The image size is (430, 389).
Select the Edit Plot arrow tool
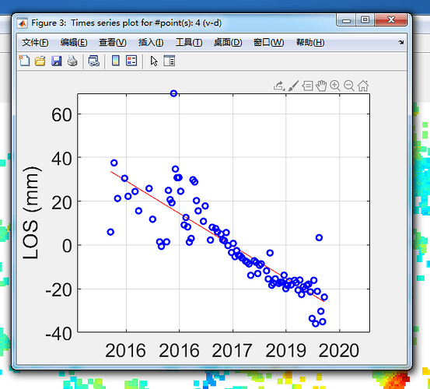coord(154,61)
